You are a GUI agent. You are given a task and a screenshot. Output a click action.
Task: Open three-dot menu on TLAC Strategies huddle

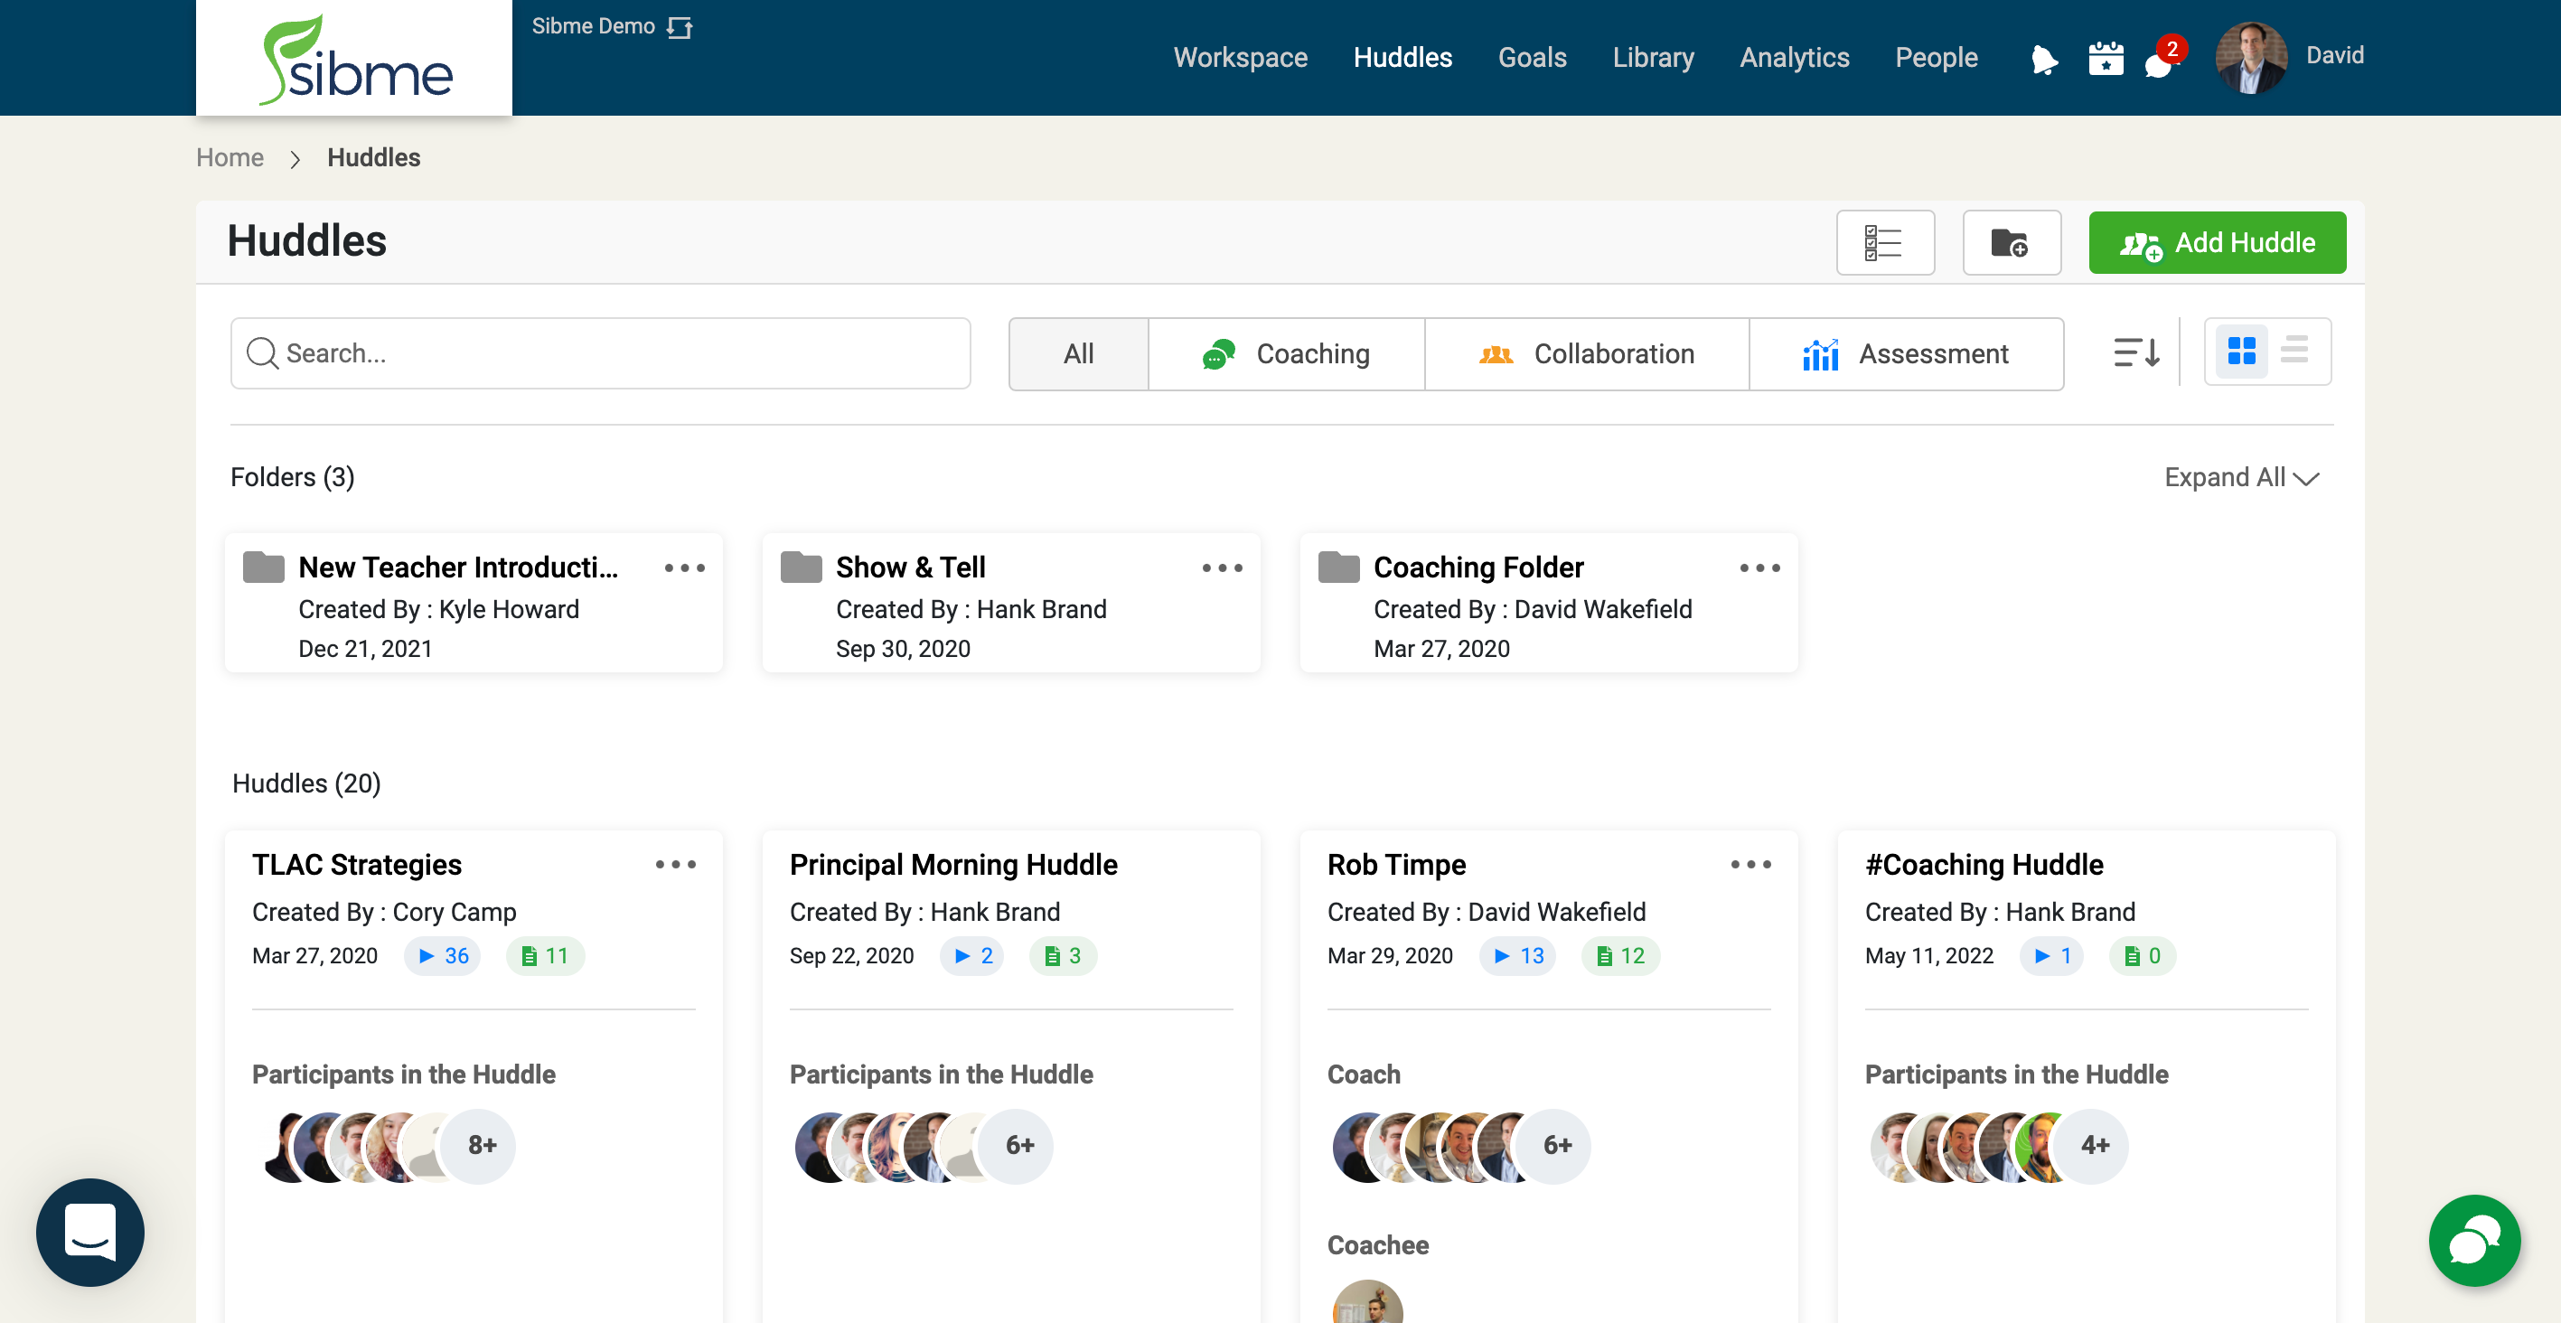click(675, 865)
